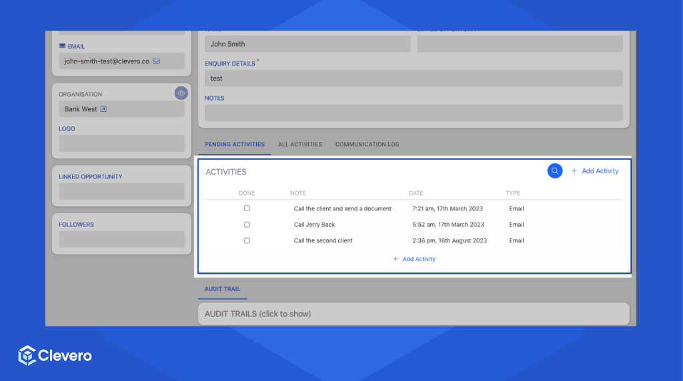Click the NOTE column header

298,193
